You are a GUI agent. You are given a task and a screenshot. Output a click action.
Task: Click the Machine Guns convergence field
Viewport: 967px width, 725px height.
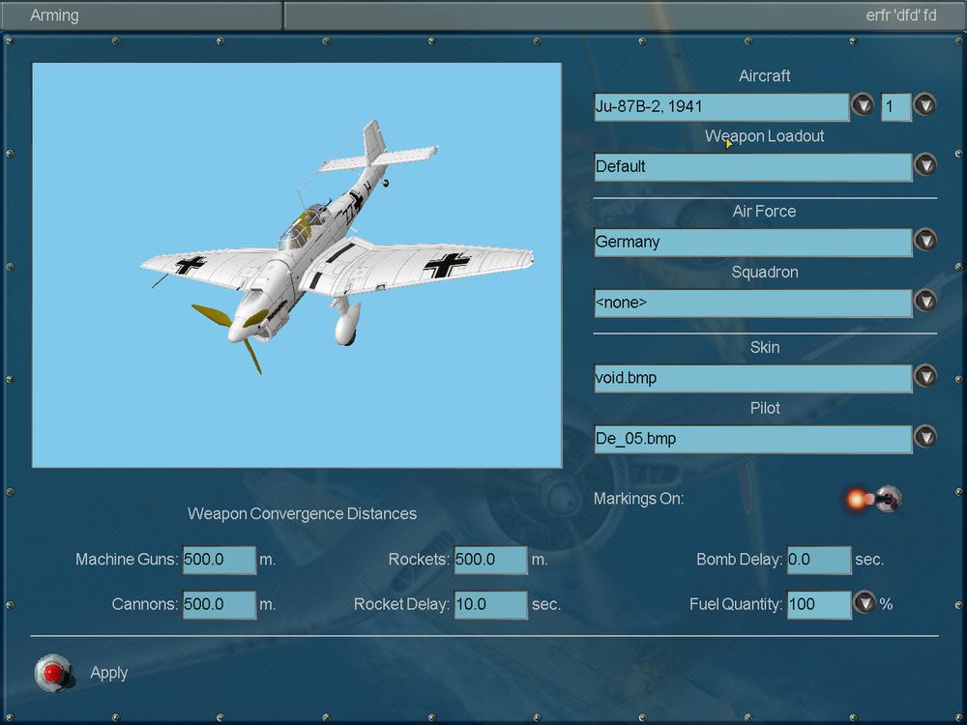[x=219, y=560]
